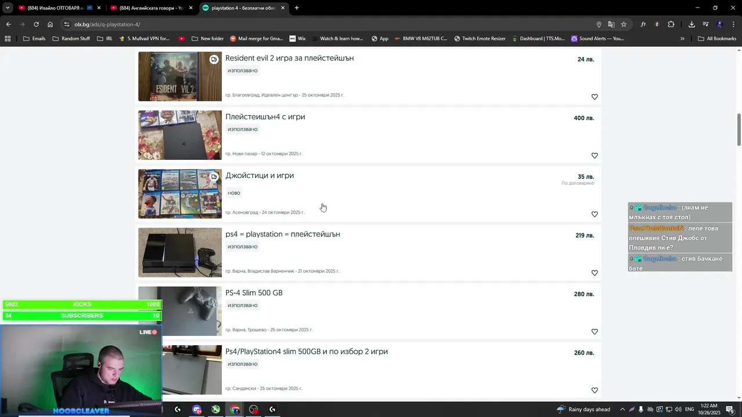
Task: Close the playstation 4 olx tab
Action: tap(283, 8)
